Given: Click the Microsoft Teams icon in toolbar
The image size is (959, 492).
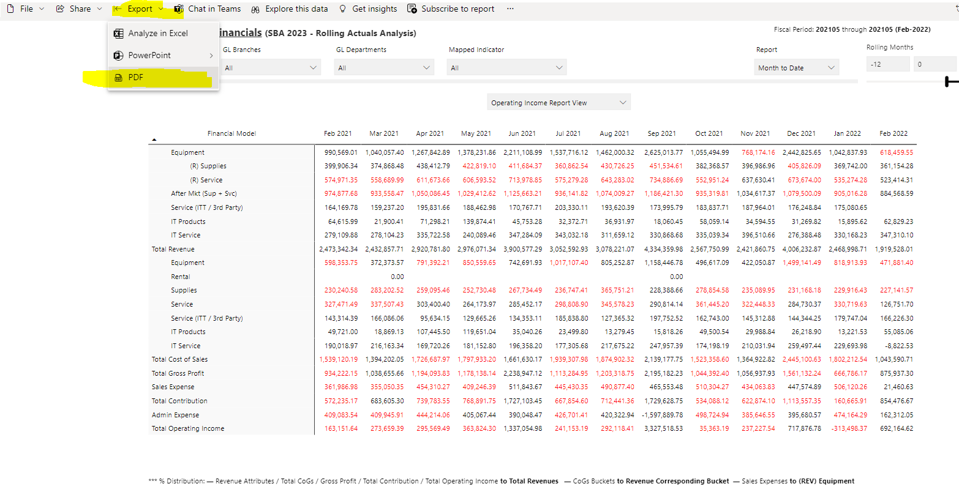Looking at the screenshot, I should click(x=179, y=9).
